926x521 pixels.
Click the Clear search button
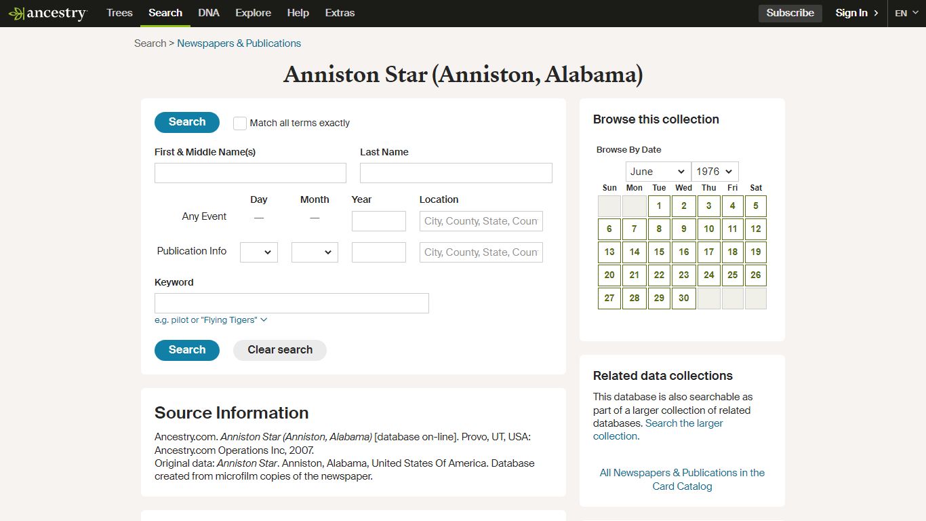(x=280, y=350)
